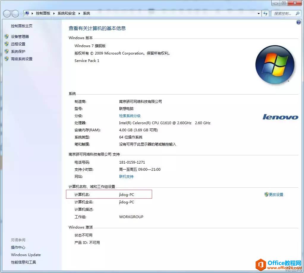The width and height of the screenshot is (304, 273).
Task: Maximize the System window
Action: (x=283, y=3)
